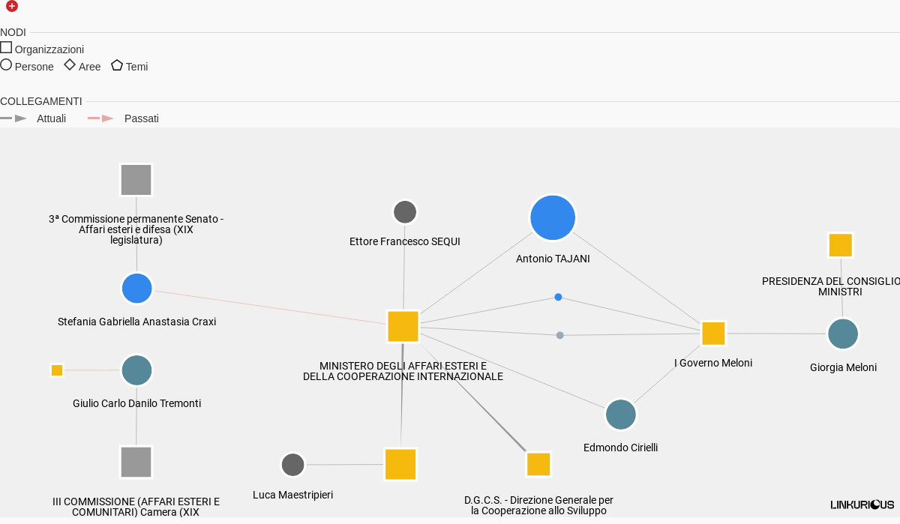This screenshot has height=524, width=900.
Task: Select the Edmondo Cirielli circle node
Action: point(621,415)
